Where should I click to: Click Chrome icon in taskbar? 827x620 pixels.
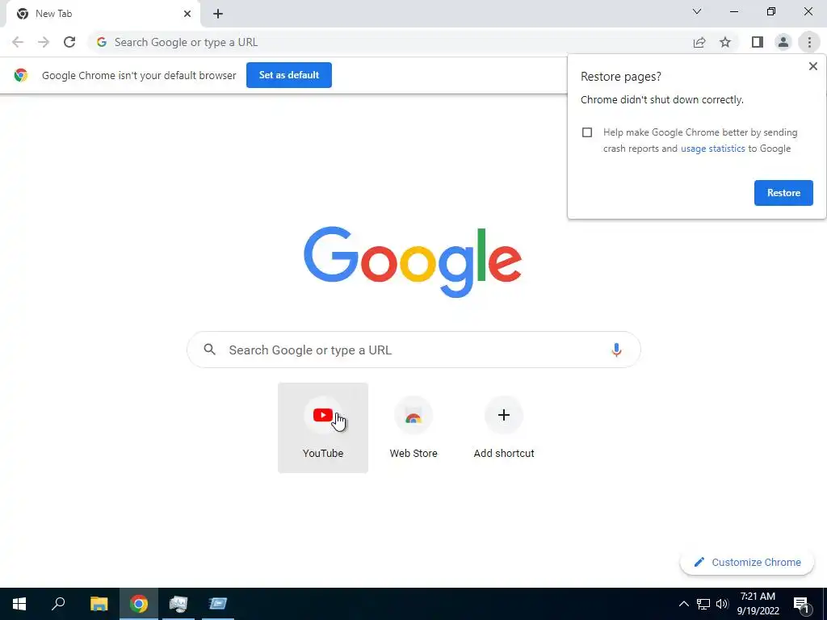click(x=139, y=604)
